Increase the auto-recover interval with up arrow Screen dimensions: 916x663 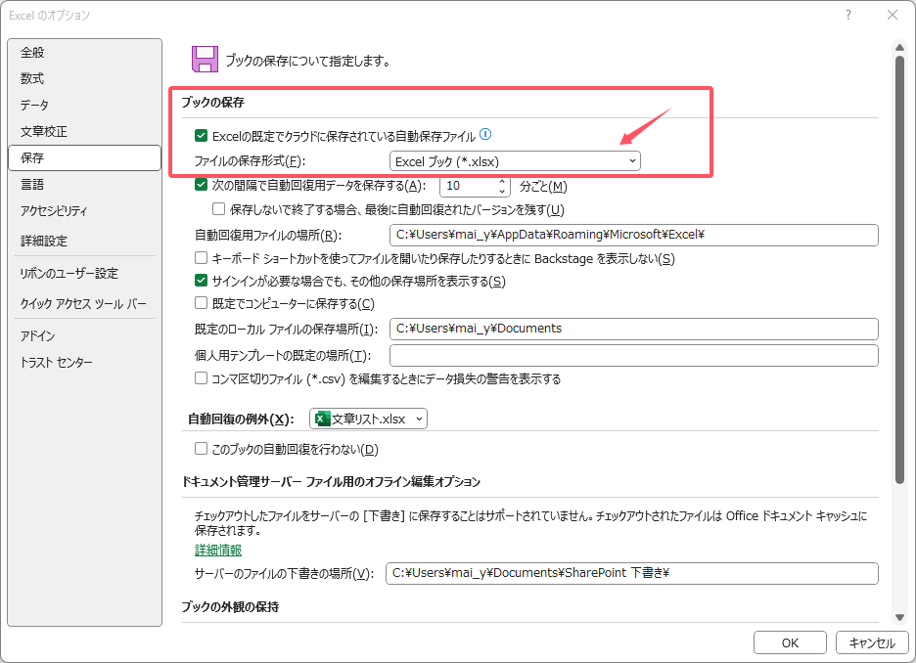pyautogui.click(x=502, y=181)
